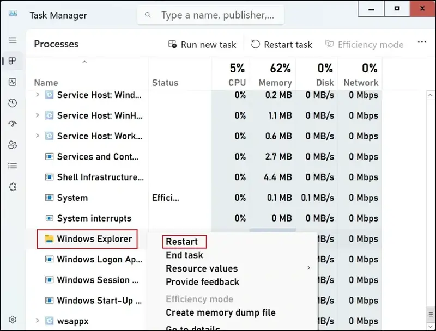Click the three-dot more options button
The width and height of the screenshot is (436, 331).
[x=422, y=43]
